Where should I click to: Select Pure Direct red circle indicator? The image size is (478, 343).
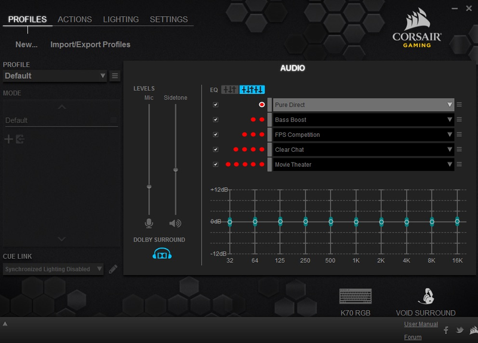(262, 105)
